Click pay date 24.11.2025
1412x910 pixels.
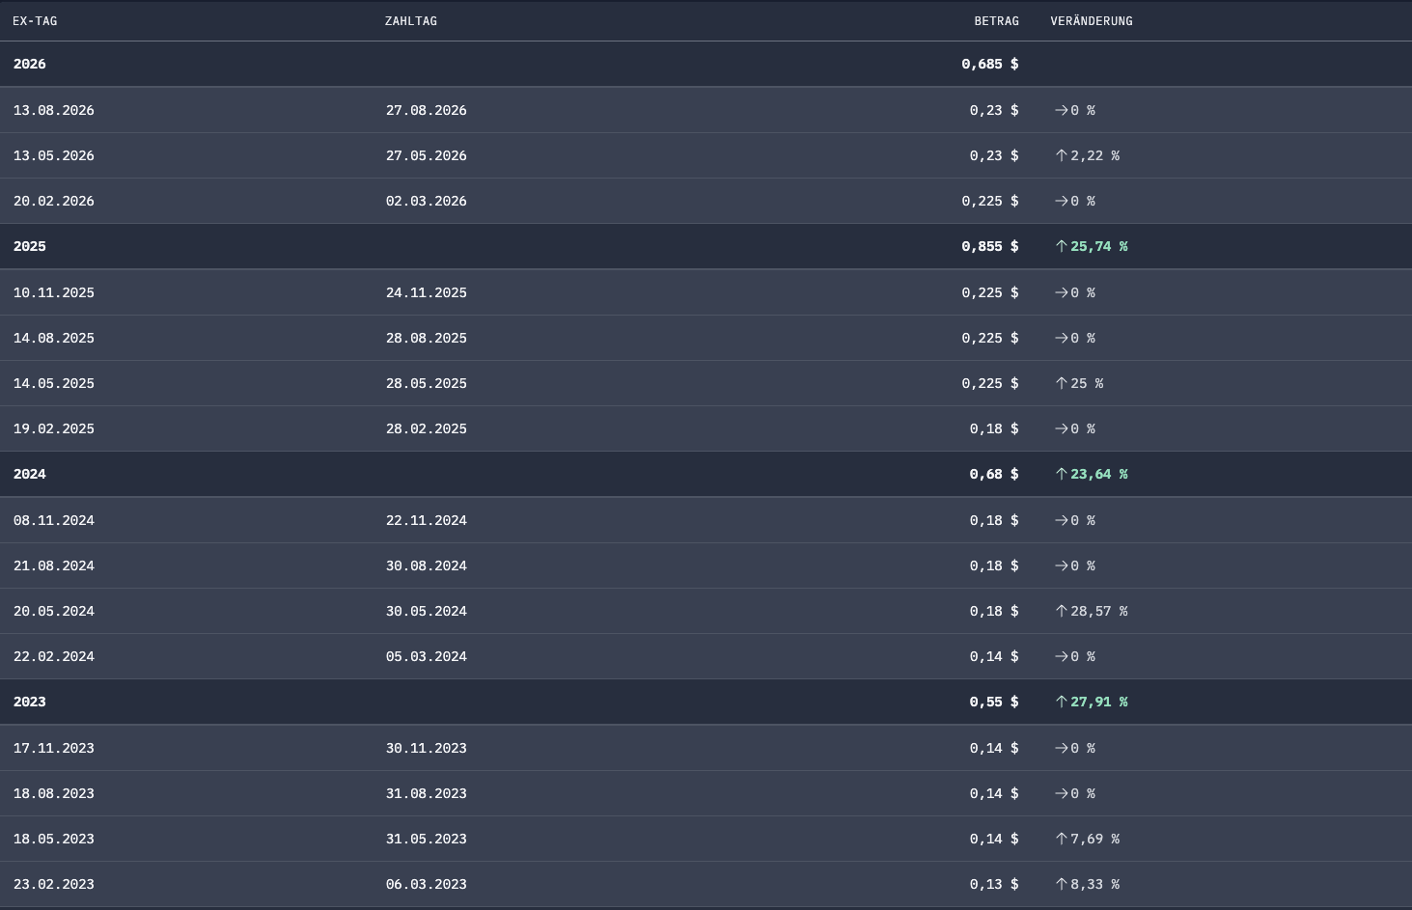[427, 292]
